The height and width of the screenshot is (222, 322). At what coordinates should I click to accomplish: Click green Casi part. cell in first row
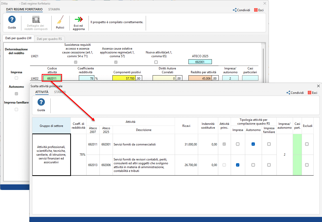pos(297,144)
